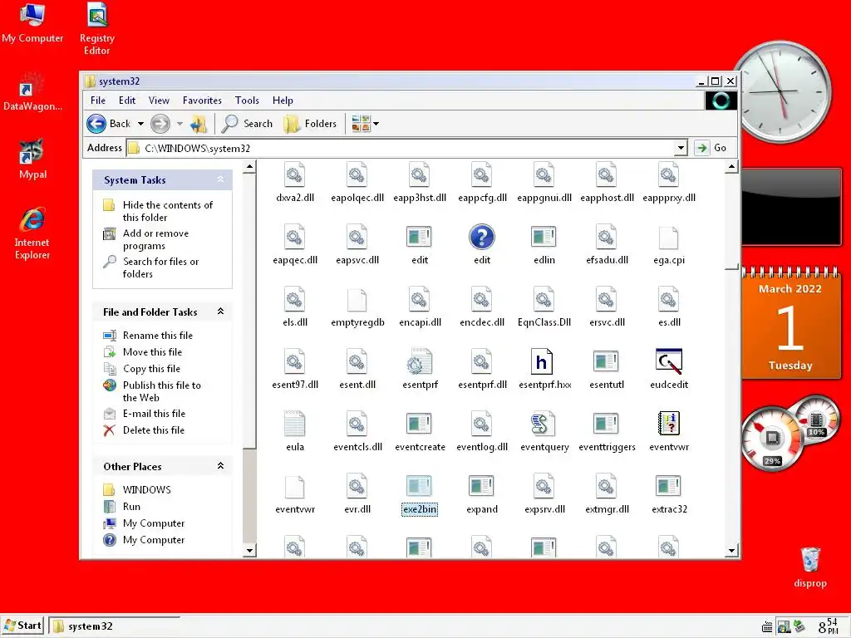
Task: Click the Back navigation arrow icon
Action: tap(96, 124)
